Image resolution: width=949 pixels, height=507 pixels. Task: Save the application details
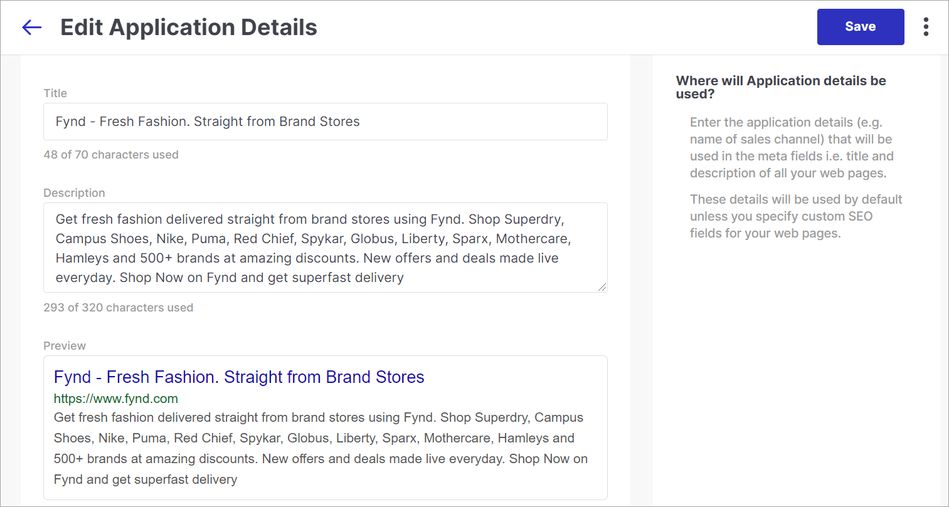pyautogui.click(x=861, y=27)
